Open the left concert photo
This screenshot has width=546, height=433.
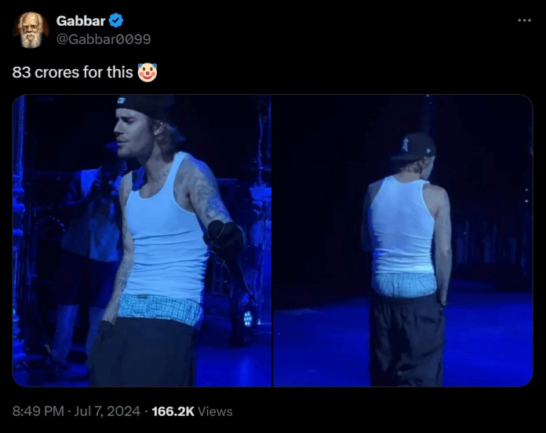pos(142,240)
